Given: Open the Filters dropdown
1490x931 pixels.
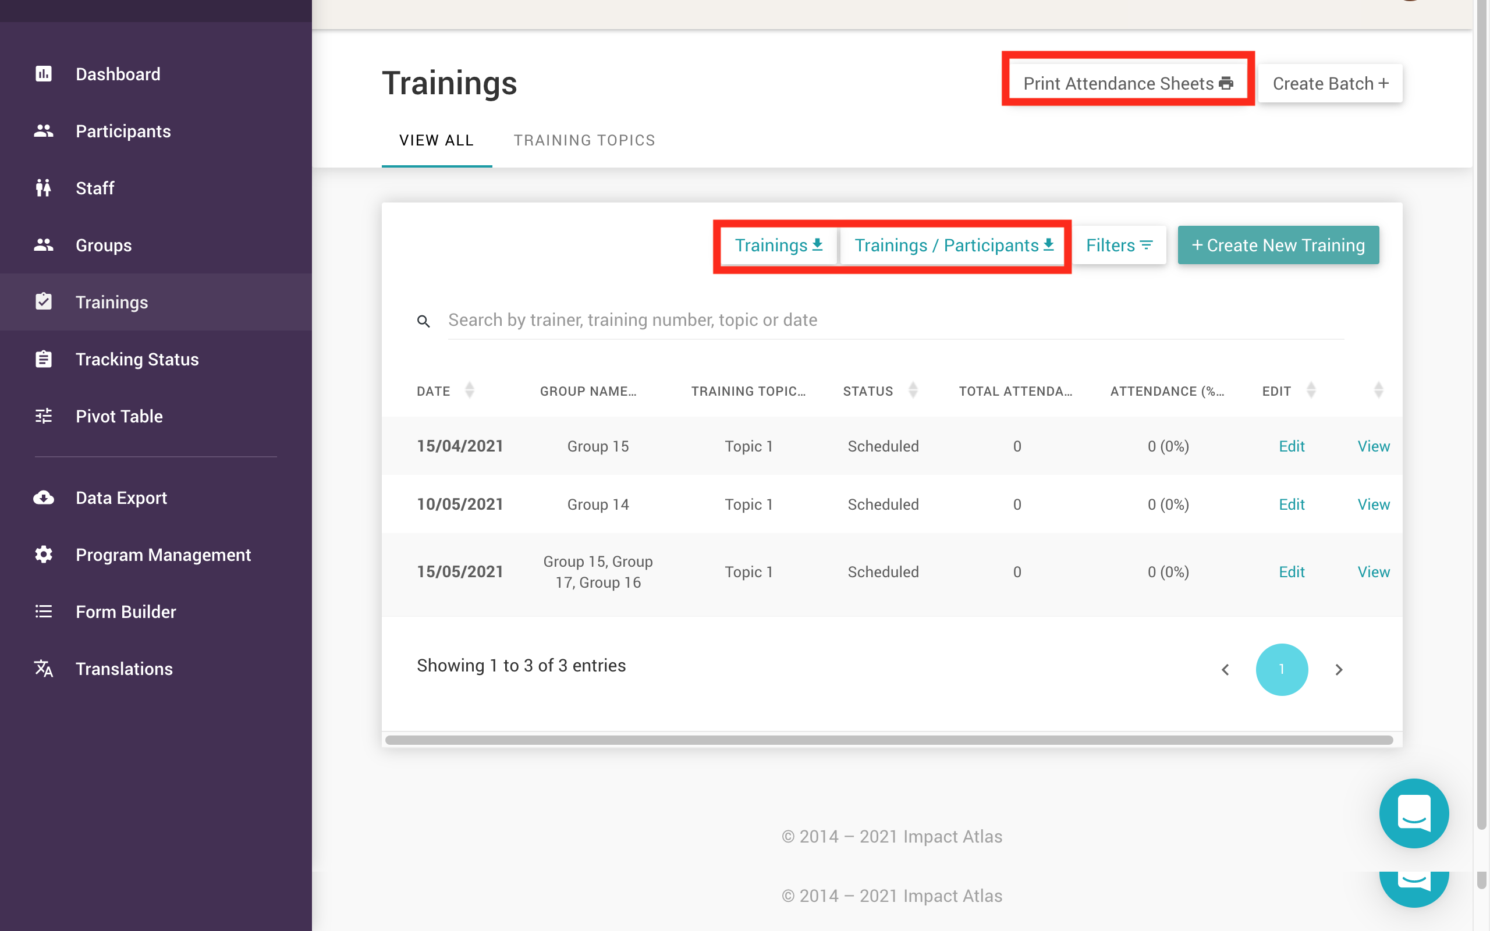Looking at the screenshot, I should (x=1119, y=245).
